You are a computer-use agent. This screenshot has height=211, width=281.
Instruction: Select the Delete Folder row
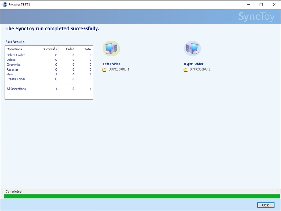coord(49,55)
